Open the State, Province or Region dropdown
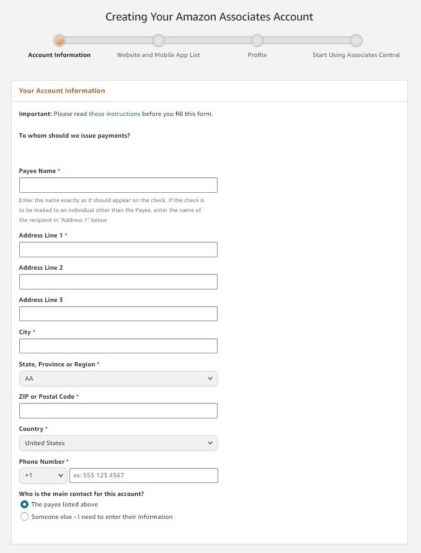The width and height of the screenshot is (421, 553). [x=118, y=378]
